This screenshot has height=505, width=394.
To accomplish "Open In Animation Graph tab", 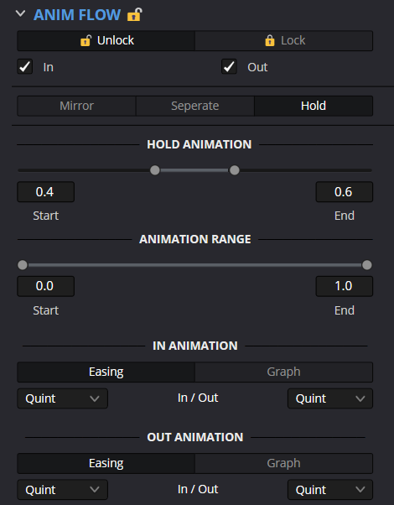I will tap(284, 372).
